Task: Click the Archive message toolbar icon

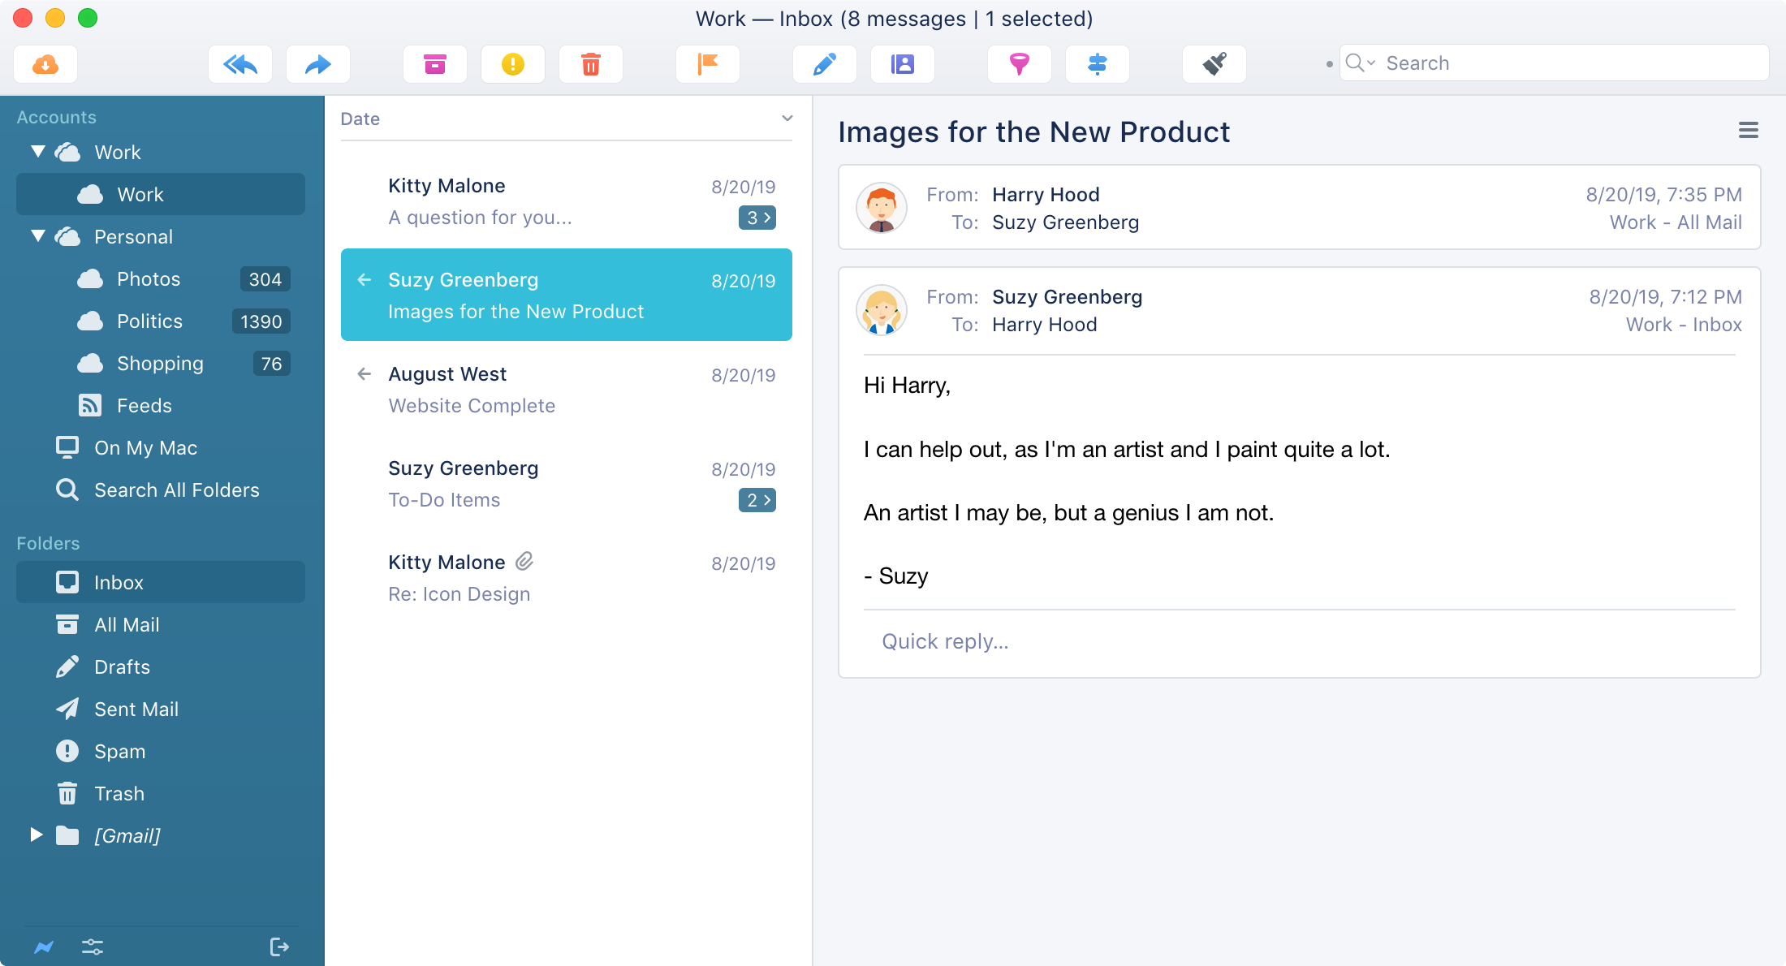Action: pos(434,63)
